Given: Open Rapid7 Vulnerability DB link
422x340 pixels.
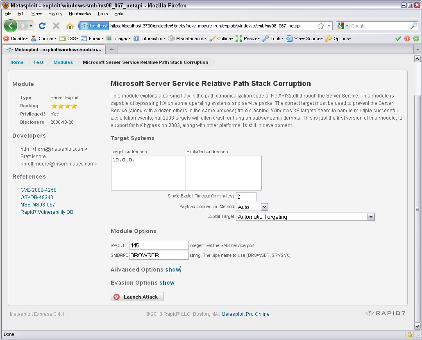Looking at the screenshot, I should tap(47, 212).
